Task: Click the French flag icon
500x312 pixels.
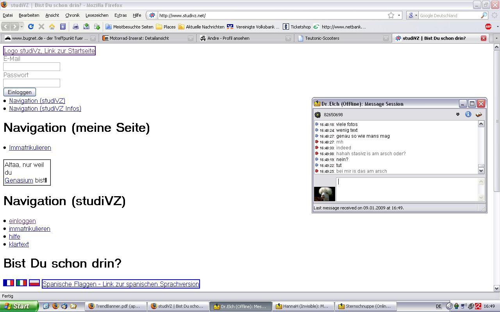Action: tap(9, 283)
